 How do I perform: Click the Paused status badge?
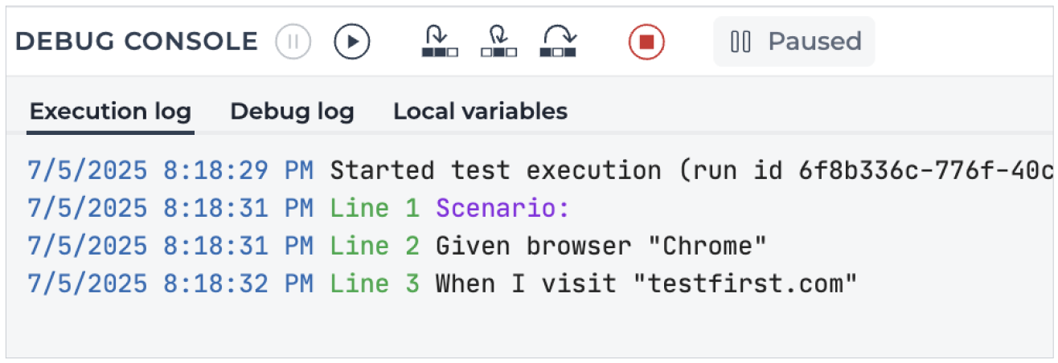794,41
